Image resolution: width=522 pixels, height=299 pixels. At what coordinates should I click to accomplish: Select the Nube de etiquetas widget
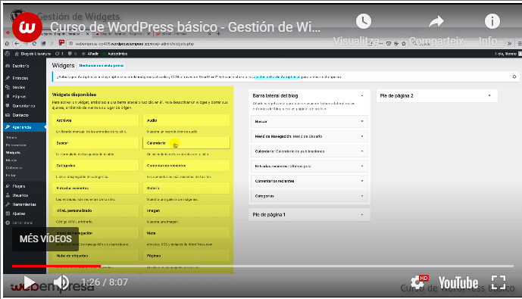coord(95,256)
